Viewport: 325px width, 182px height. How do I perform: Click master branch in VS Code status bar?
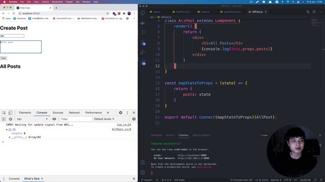pyautogui.click(x=147, y=180)
